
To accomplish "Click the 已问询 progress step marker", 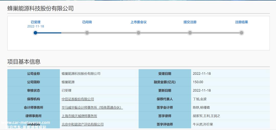I will 87,33.
